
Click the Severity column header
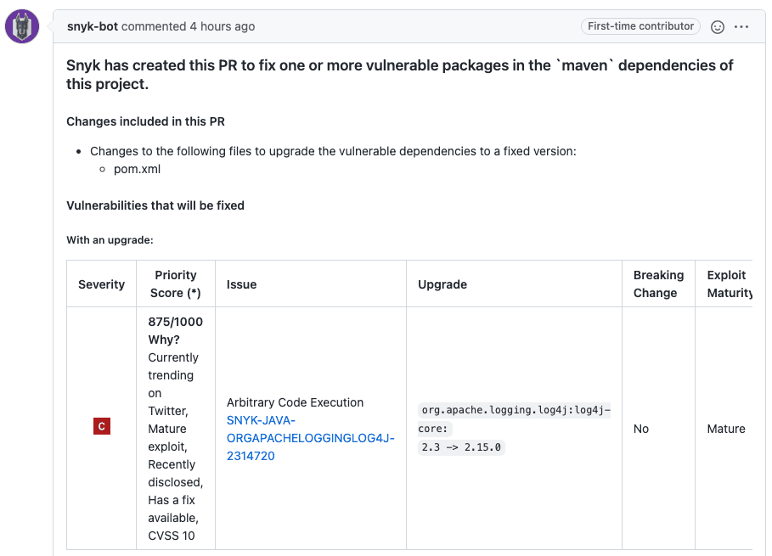(101, 284)
